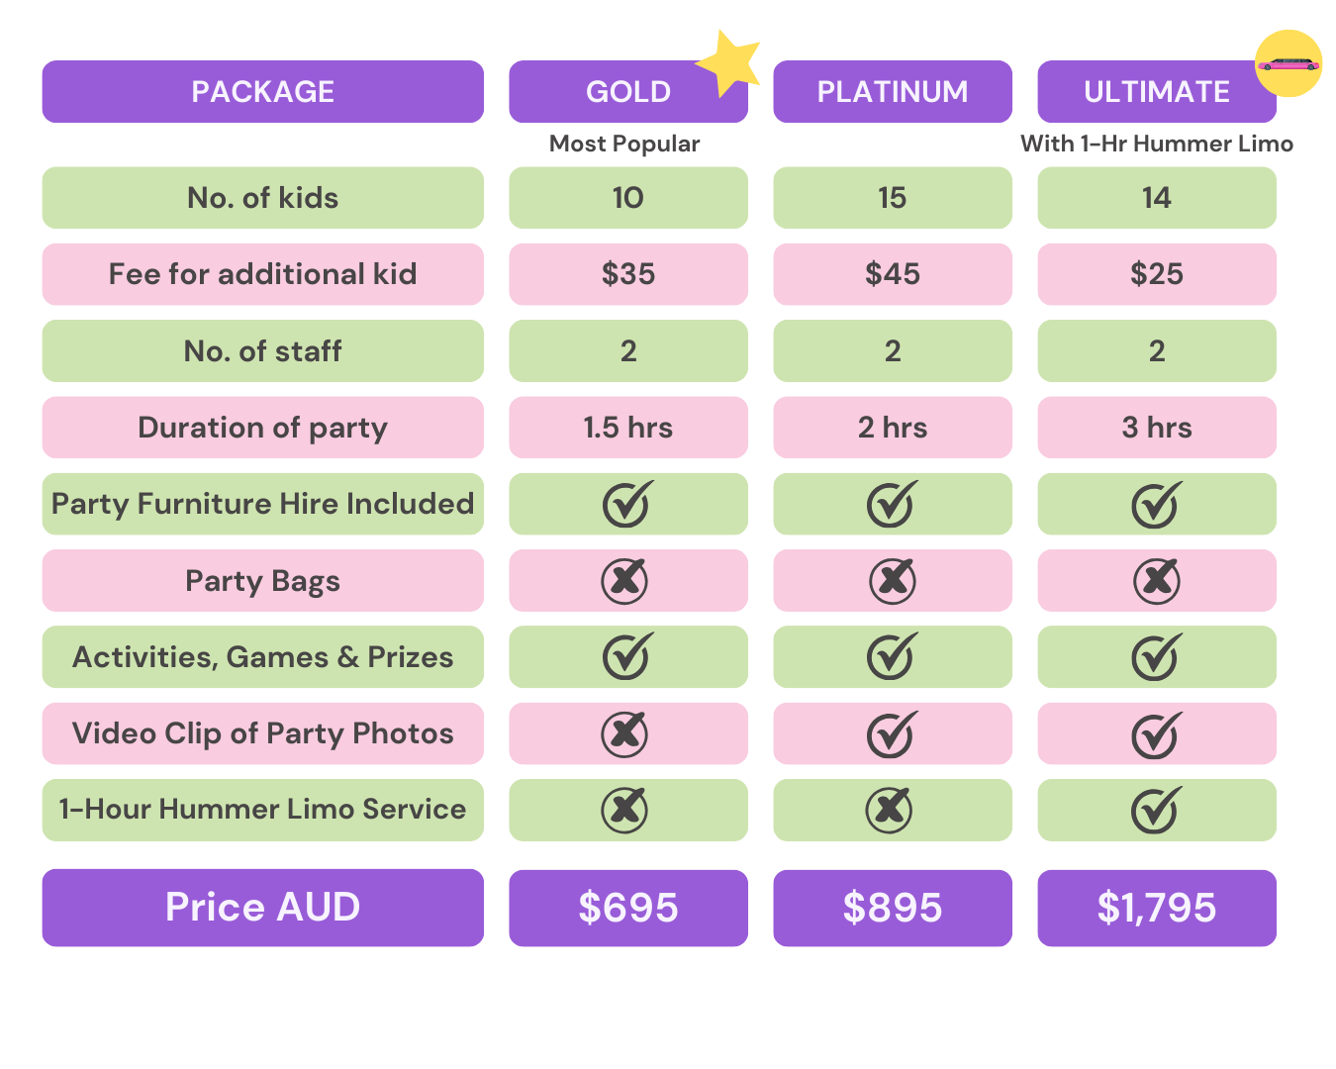Click the Duration of party row label
This screenshot has height=1069, width=1336.
pyautogui.click(x=263, y=428)
